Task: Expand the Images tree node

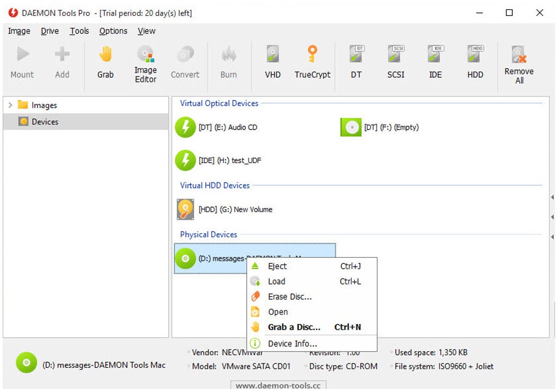Action: click(10, 105)
